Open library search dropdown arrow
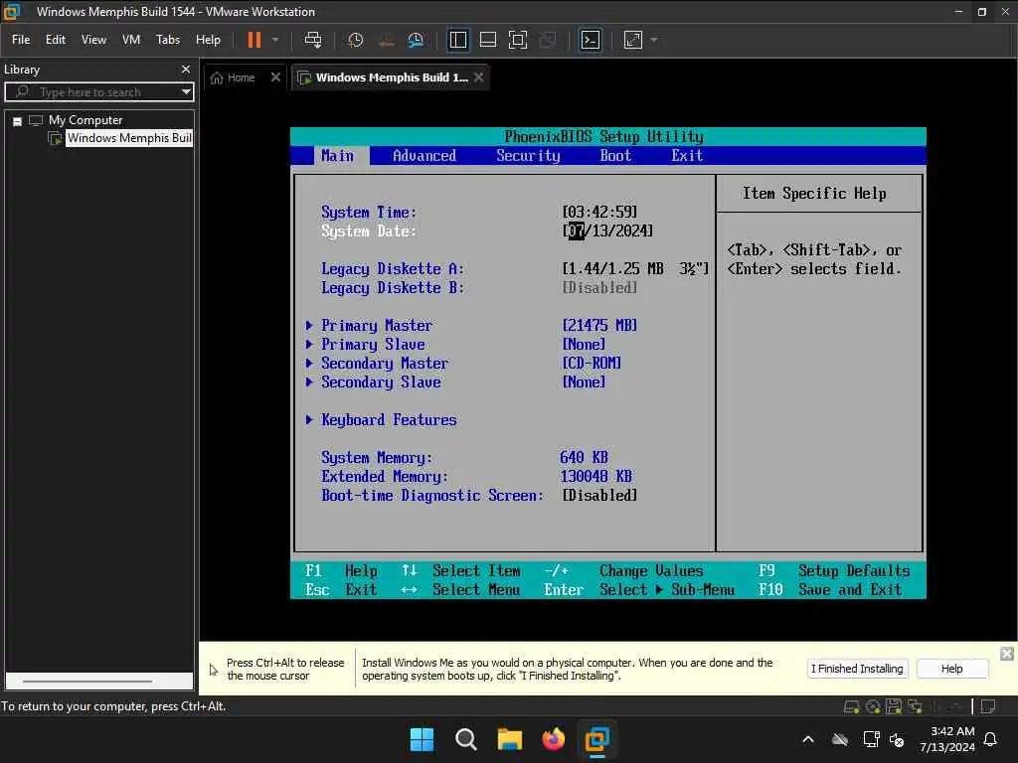The height and width of the screenshot is (763, 1018). coord(186,92)
